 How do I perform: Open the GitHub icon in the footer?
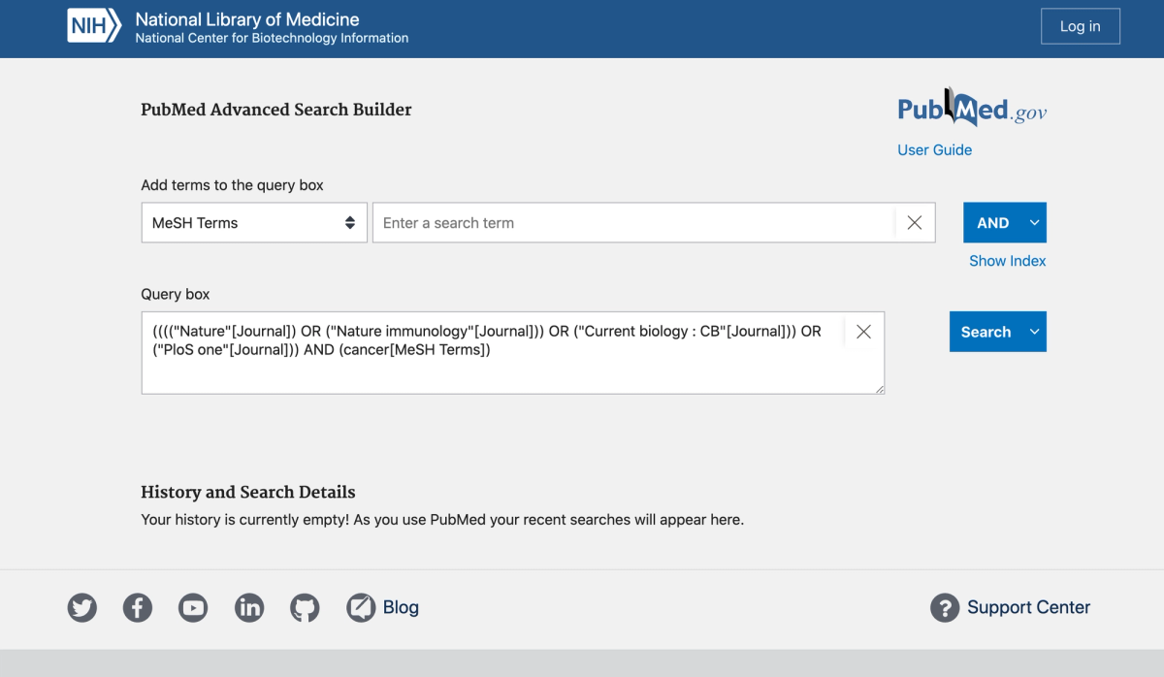coord(305,608)
